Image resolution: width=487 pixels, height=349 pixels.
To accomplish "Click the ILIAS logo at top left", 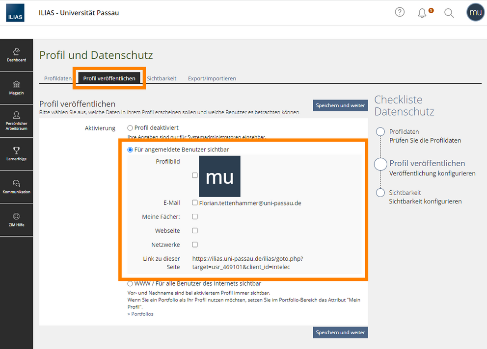I will point(15,13).
